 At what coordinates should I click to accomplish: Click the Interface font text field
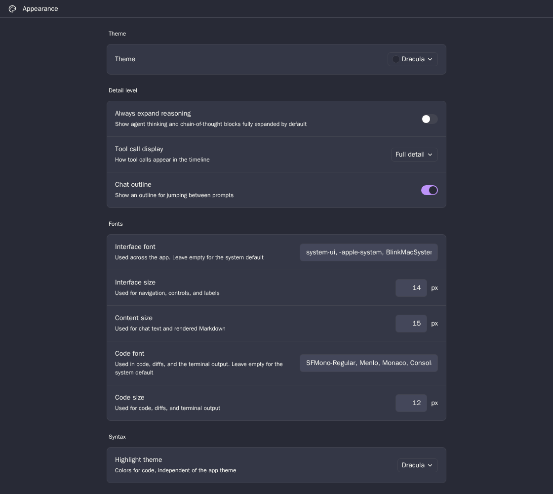click(x=368, y=252)
